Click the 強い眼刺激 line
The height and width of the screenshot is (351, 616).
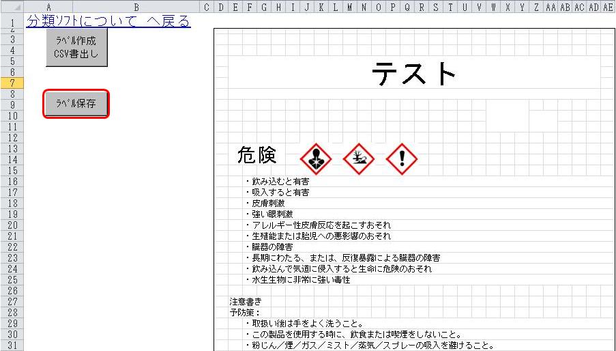[269, 214]
